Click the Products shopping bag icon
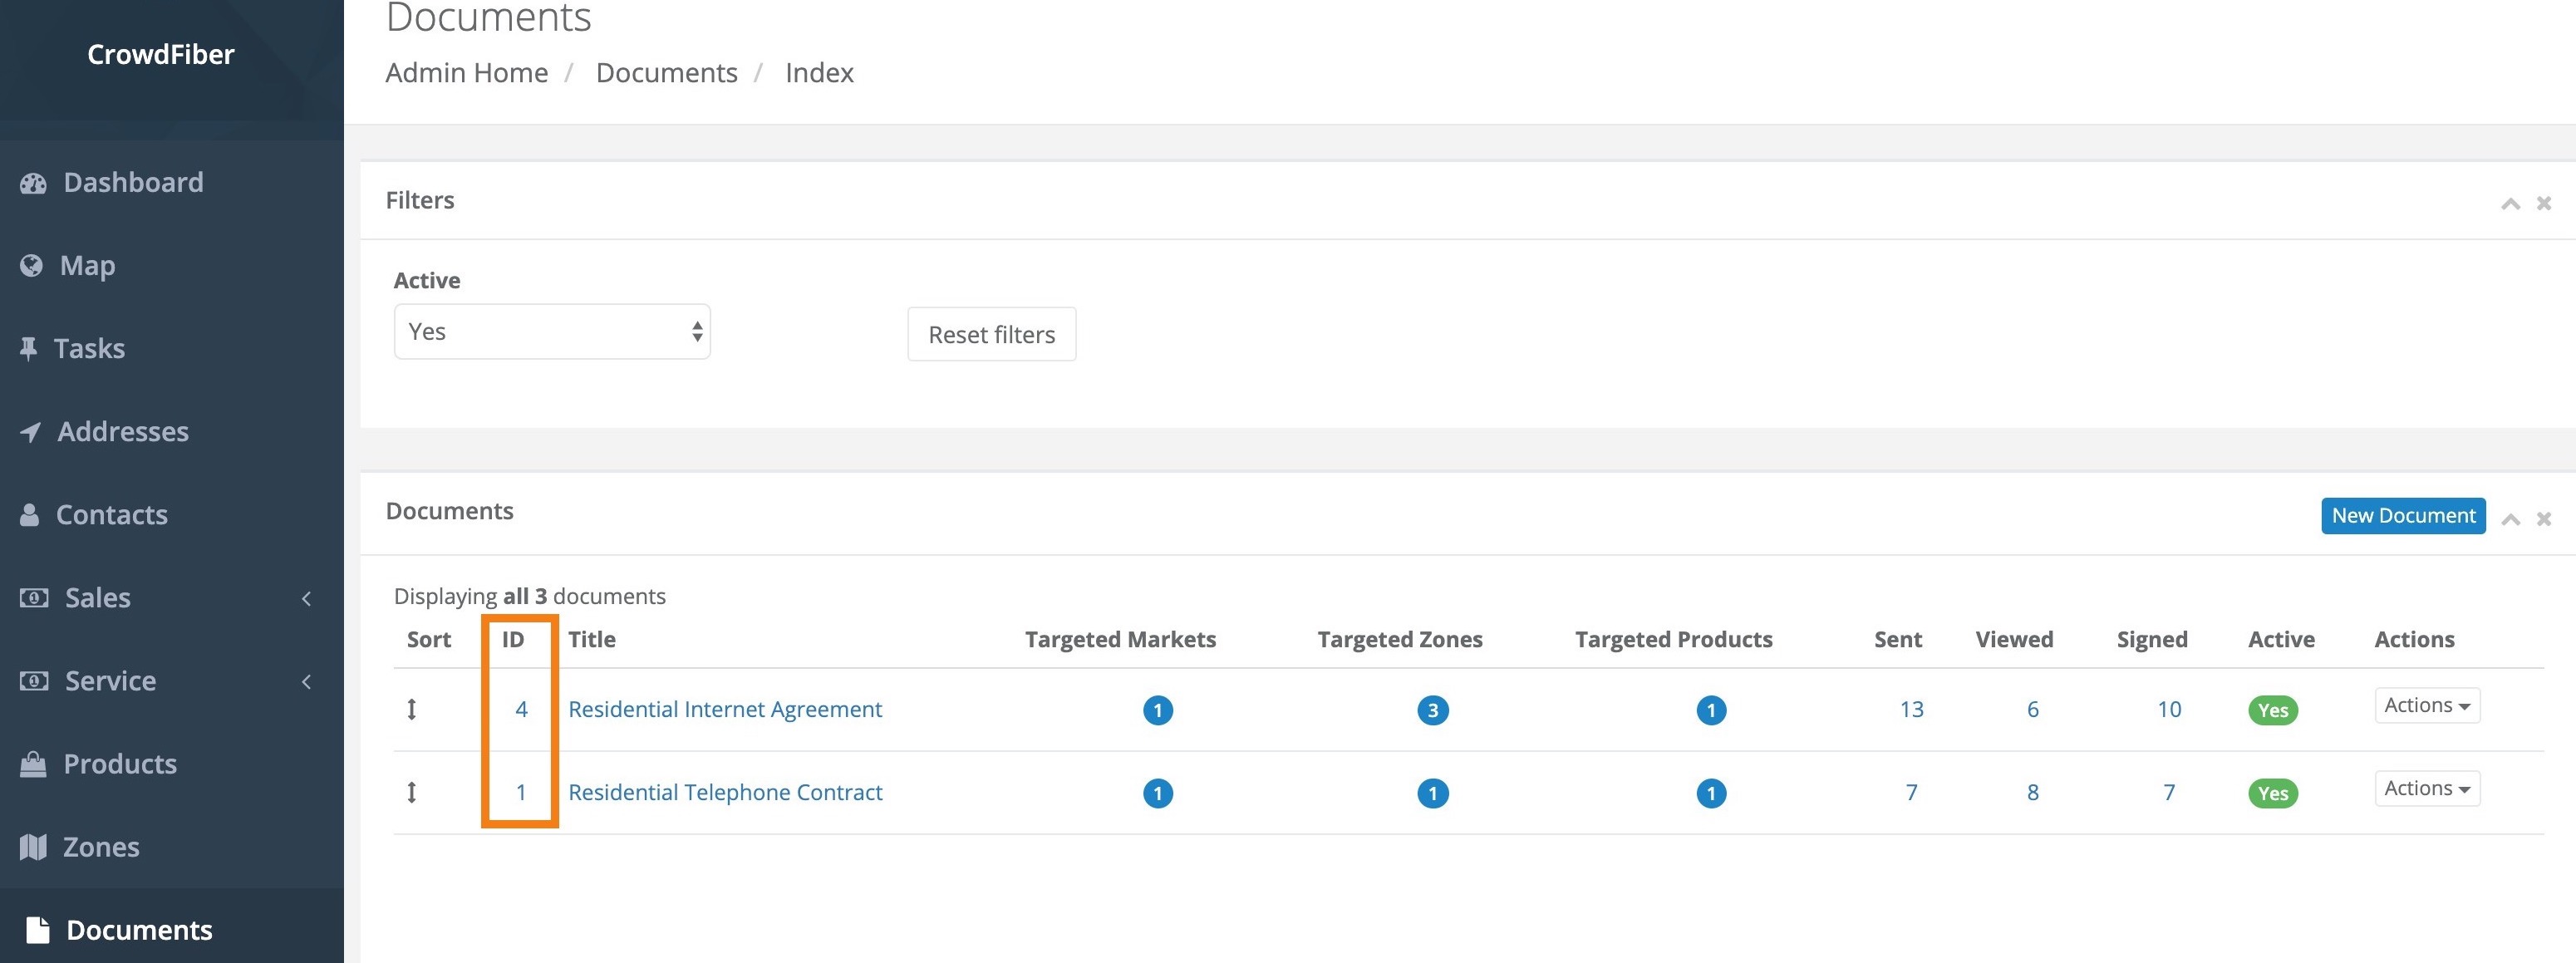Viewport: 2576px width, 963px height. click(x=33, y=764)
